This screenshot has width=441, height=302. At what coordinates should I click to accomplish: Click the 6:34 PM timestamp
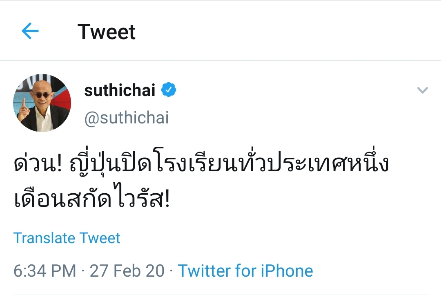pos(45,271)
